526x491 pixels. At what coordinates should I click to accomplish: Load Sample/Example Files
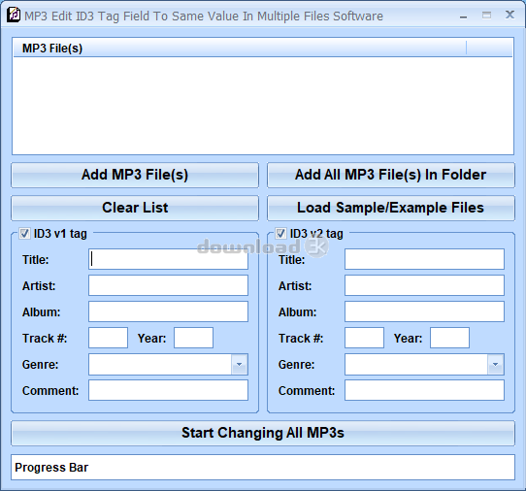click(391, 208)
